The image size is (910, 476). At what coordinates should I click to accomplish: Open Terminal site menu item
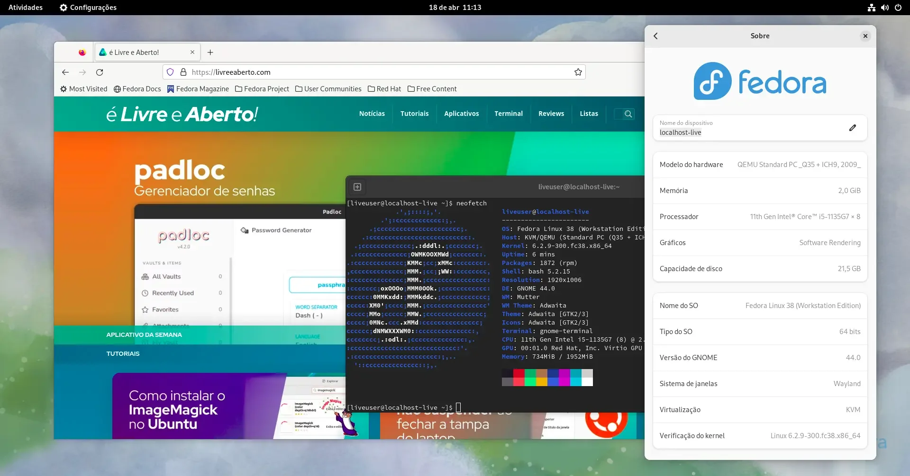[509, 114]
